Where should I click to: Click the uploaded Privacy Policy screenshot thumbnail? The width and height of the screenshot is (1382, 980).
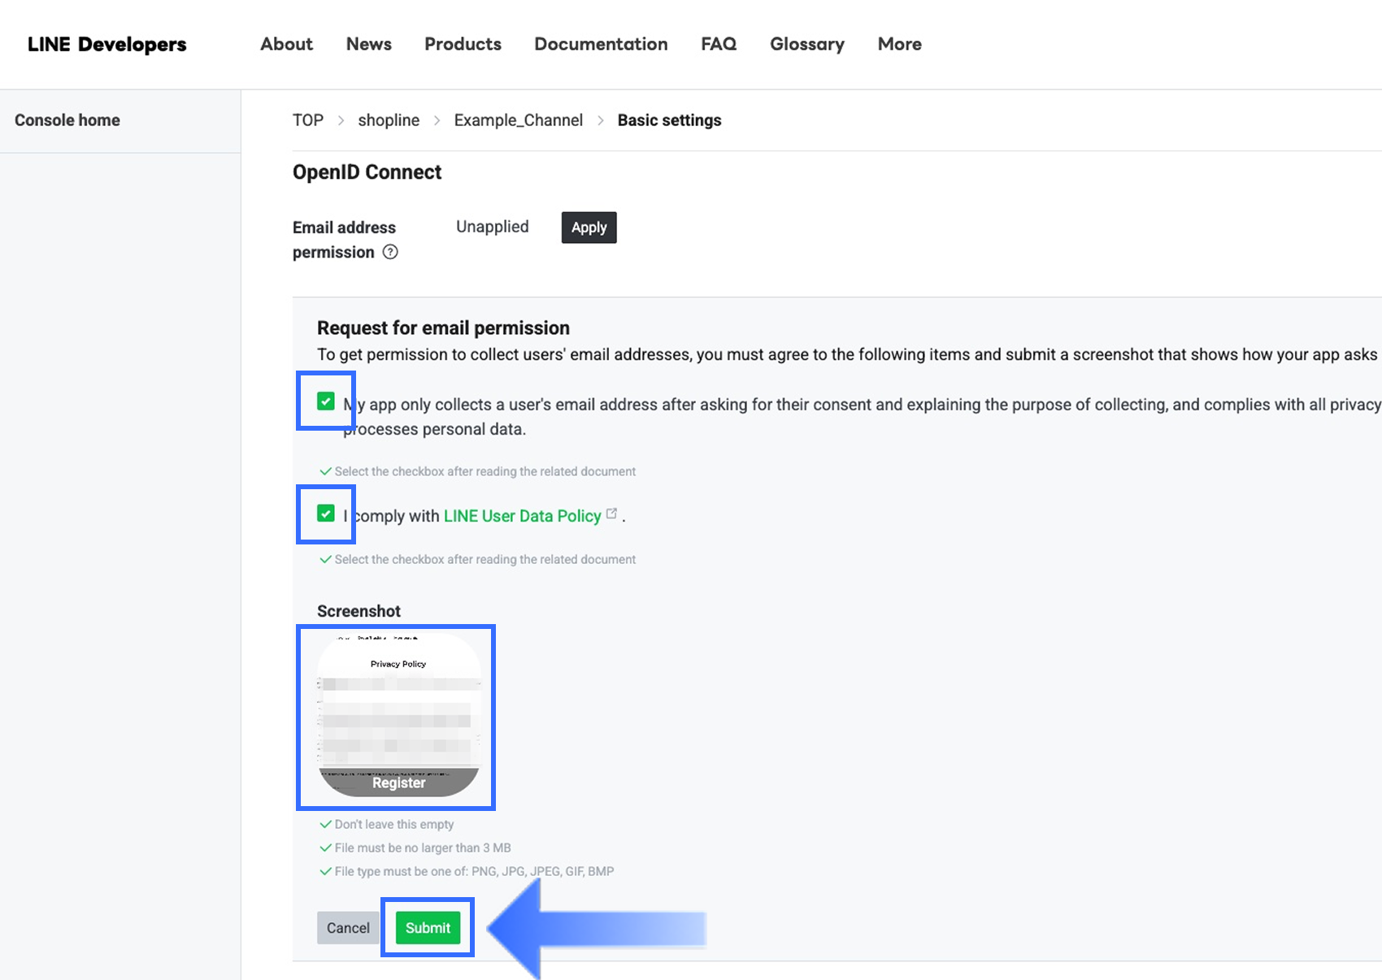point(398,716)
